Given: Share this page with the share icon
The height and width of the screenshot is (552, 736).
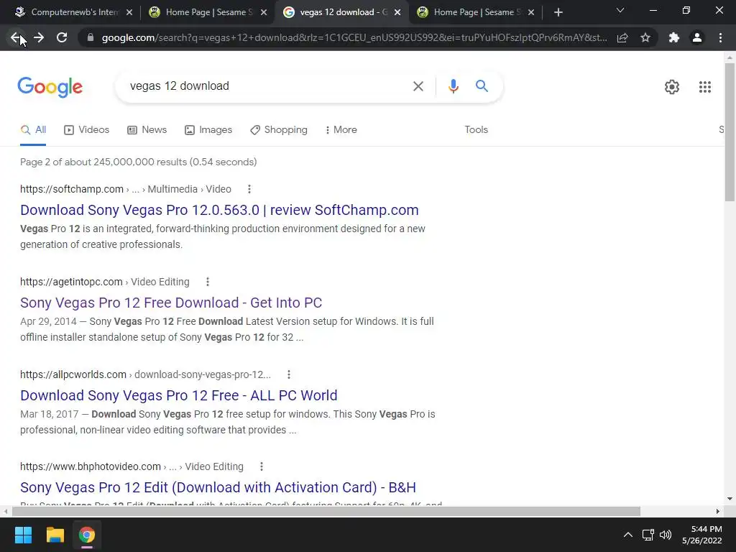Looking at the screenshot, I should coord(622,37).
